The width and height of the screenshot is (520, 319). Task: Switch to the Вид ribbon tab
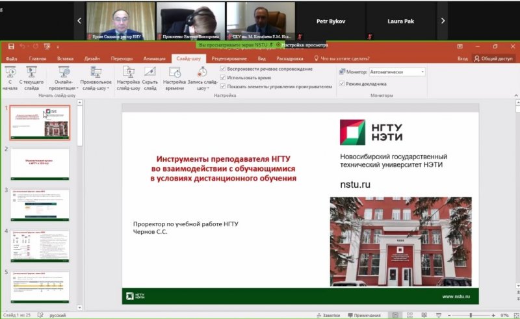coord(262,58)
